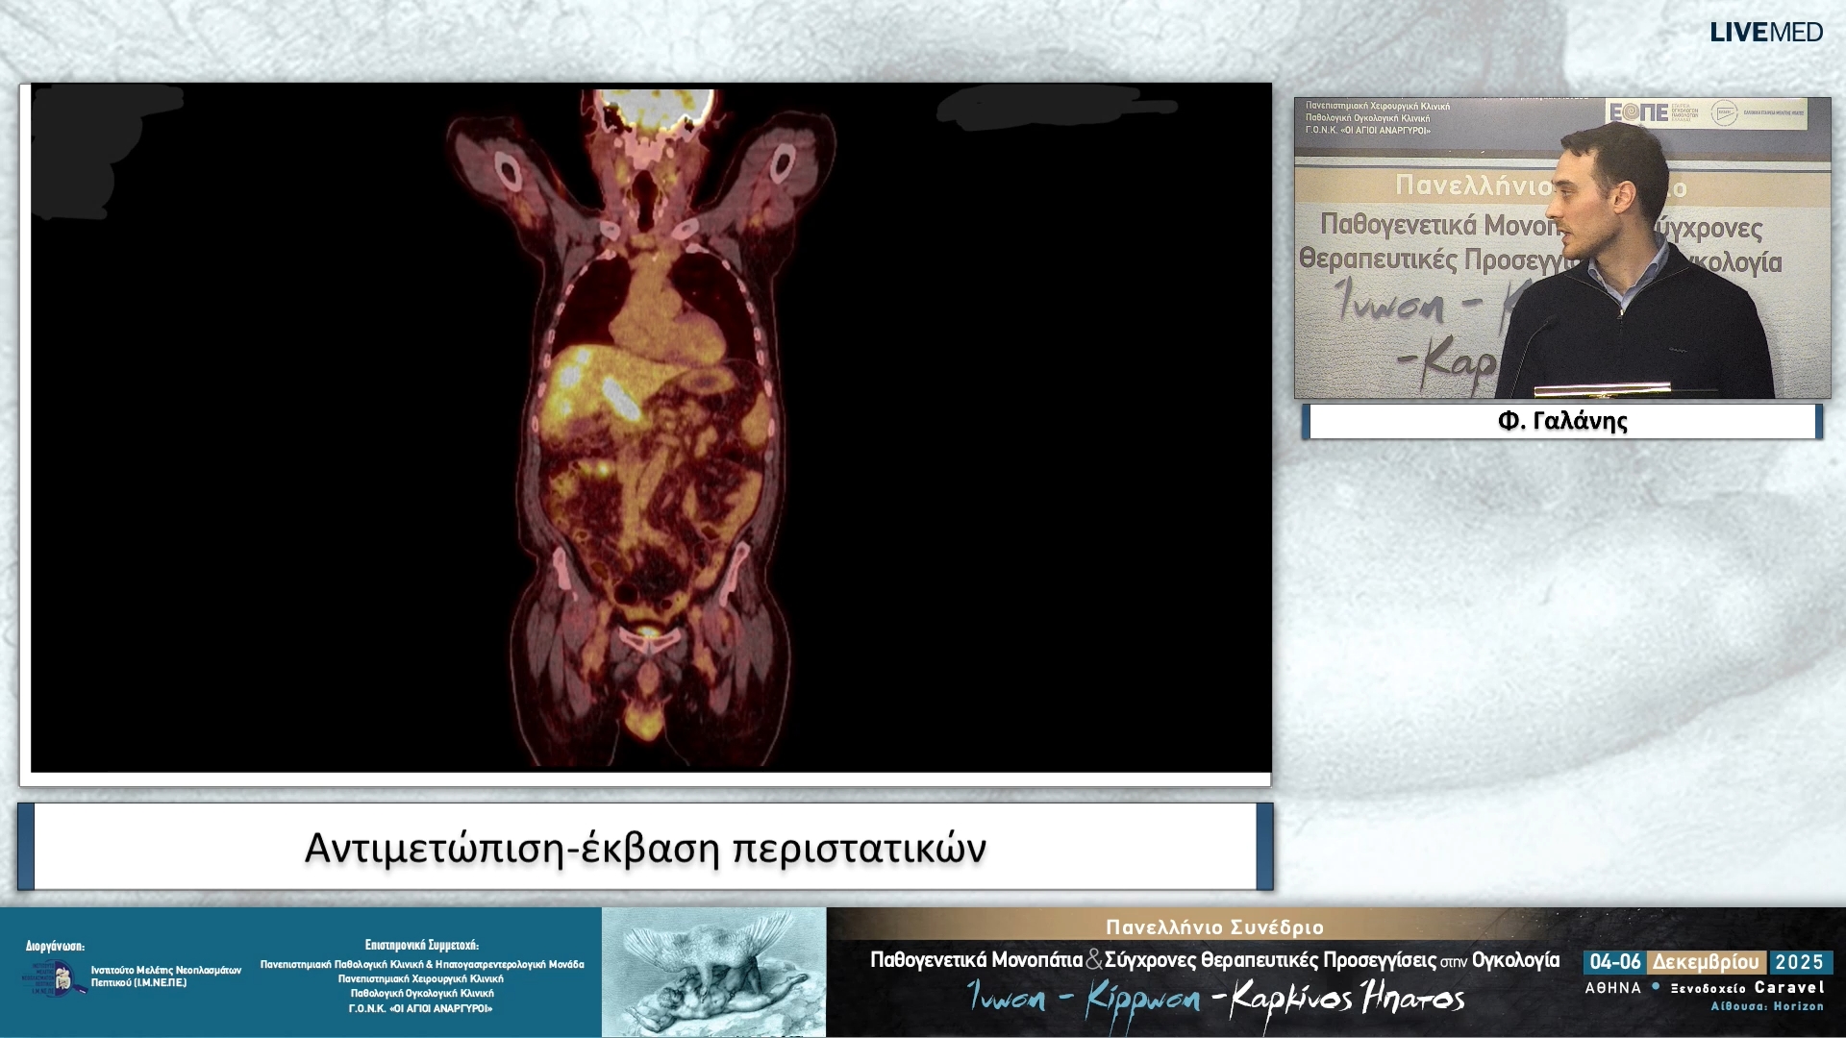This screenshot has width=1846, height=1038.
Task: Click 'Γ.Ο.Ν.Κ. «ΟΙ ΑΓΙΟΙ ΑΝΑΡΓΥΡΟΙ»' in bottom banner
Action: [x=421, y=1008]
